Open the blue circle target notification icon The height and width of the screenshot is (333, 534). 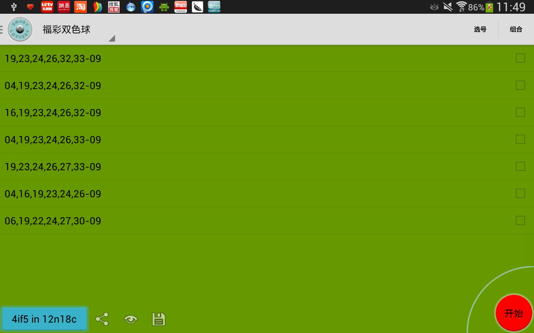pyautogui.click(x=147, y=7)
